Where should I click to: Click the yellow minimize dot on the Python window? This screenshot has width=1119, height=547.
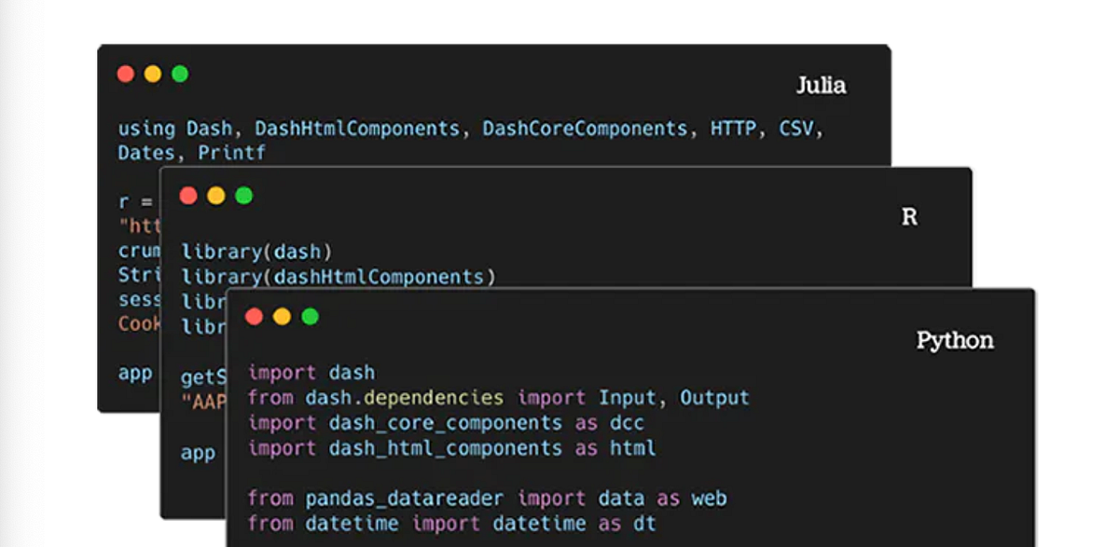tap(281, 317)
